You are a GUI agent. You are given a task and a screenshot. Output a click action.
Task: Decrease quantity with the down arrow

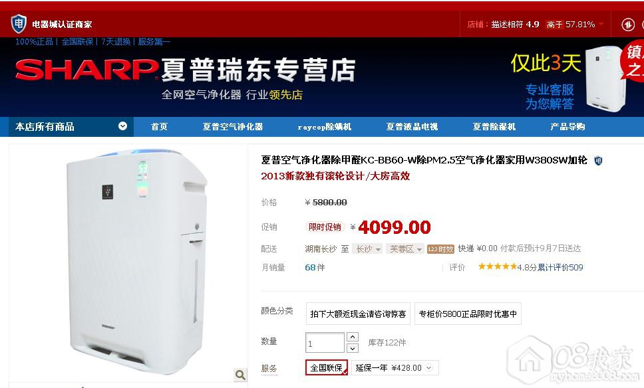click(x=353, y=348)
